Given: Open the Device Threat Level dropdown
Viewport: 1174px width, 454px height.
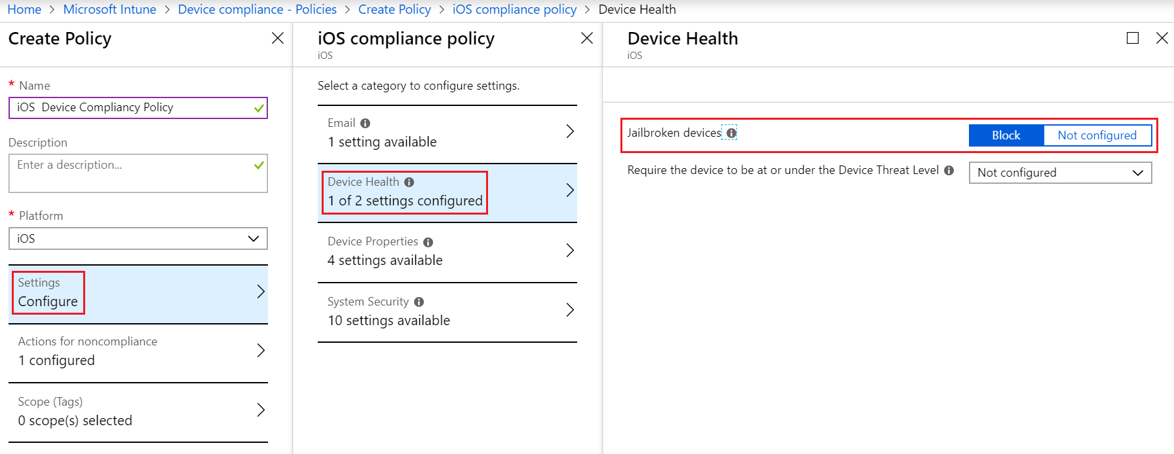Looking at the screenshot, I should [x=1059, y=173].
